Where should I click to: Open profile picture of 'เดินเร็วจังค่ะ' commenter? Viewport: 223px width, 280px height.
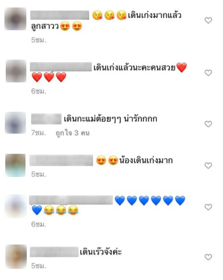coord(16,257)
